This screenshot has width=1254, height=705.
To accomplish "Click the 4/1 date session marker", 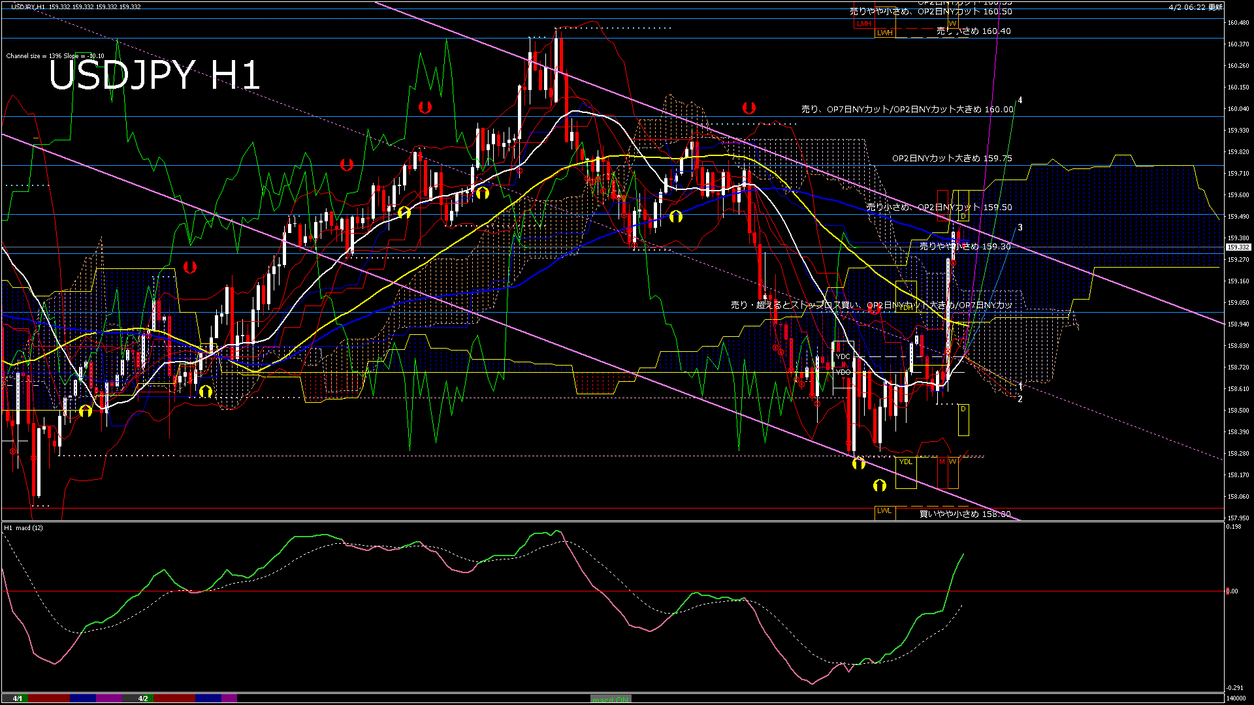I will point(18,698).
